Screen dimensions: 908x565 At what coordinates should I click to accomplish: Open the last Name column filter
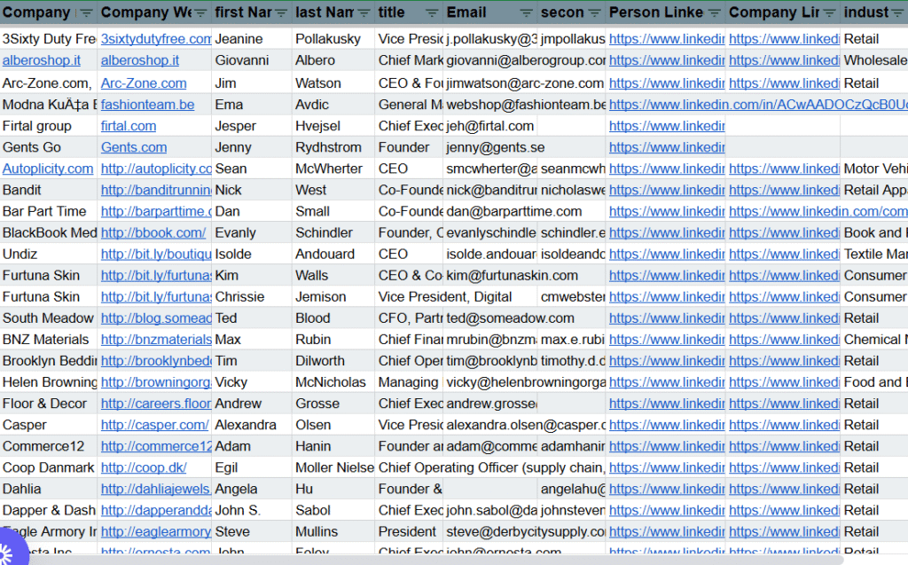pyautogui.click(x=364, y=12)
